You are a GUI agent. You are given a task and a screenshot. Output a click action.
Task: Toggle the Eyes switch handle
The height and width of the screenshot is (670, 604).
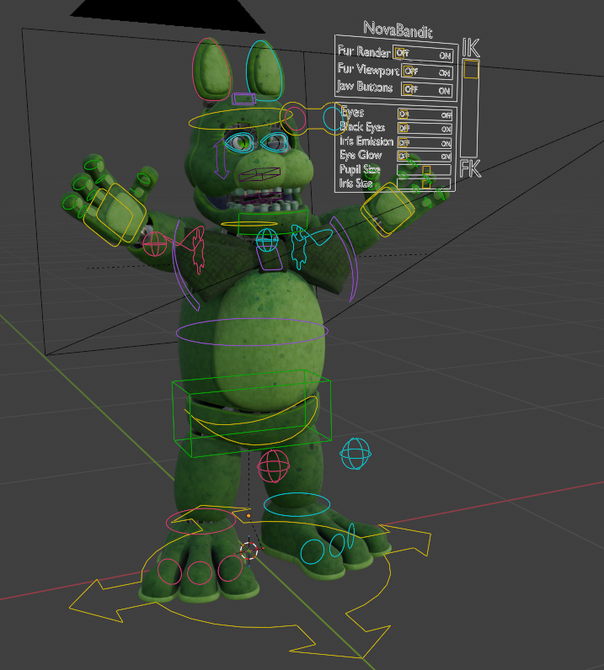[403, 114]
